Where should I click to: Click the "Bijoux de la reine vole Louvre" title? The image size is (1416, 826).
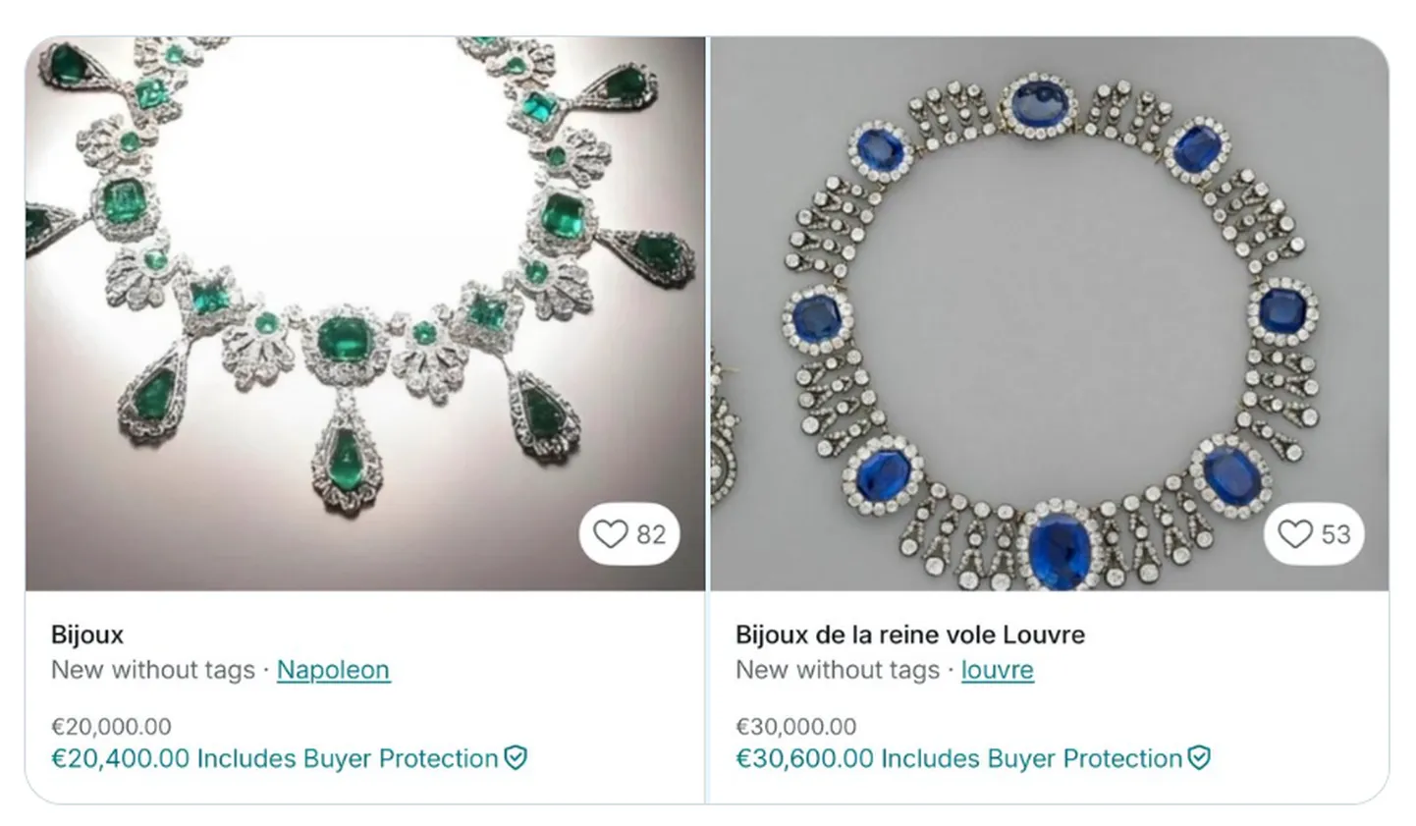pos(909,634)
